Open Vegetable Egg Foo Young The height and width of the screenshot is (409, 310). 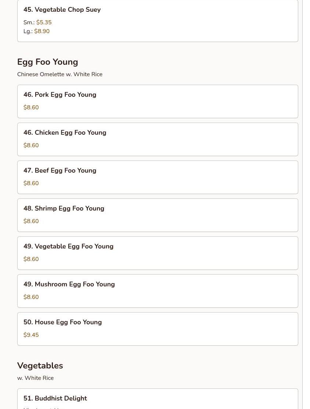click(x=68, y=246)
